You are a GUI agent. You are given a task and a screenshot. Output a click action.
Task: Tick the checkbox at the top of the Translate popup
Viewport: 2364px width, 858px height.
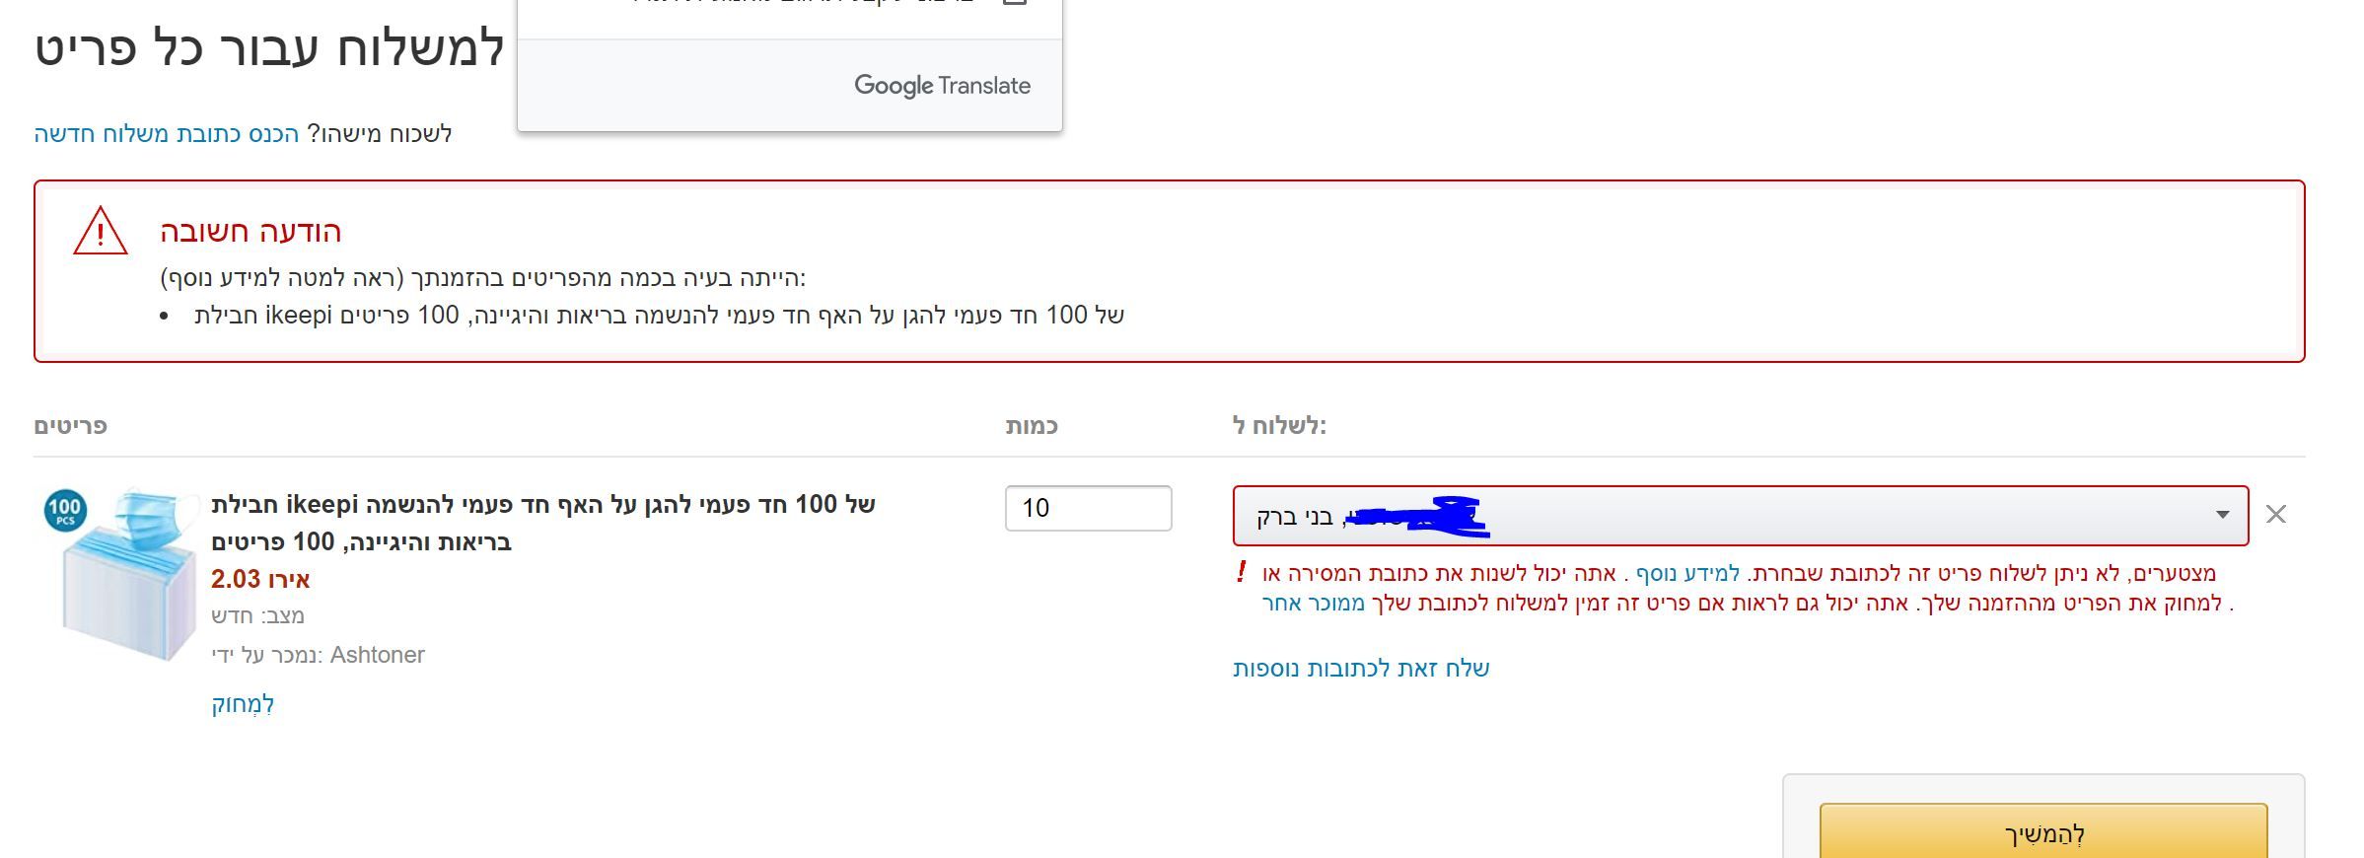pos(1015,3)
